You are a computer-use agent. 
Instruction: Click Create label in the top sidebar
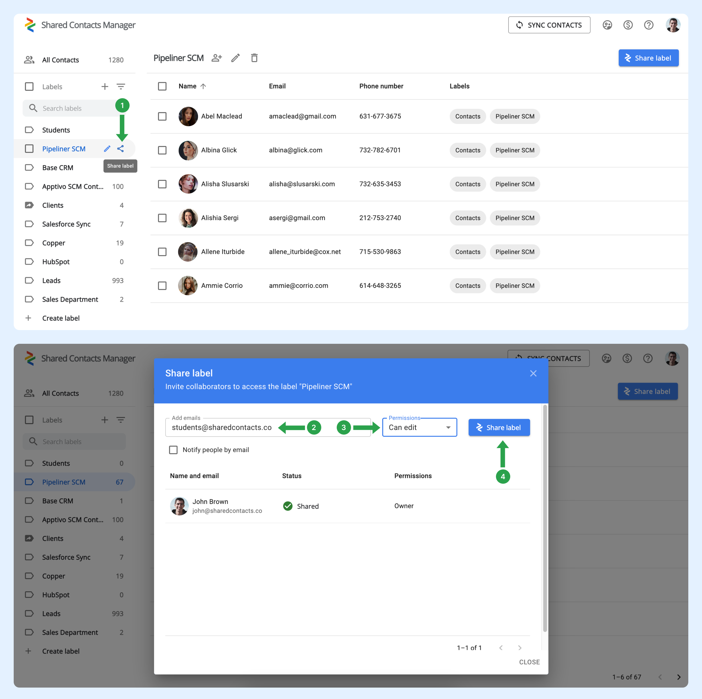[x=61, y=318]
